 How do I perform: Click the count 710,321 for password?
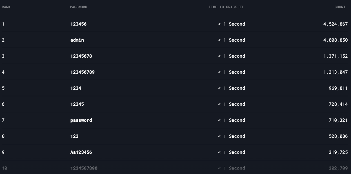tap(338, 120)
